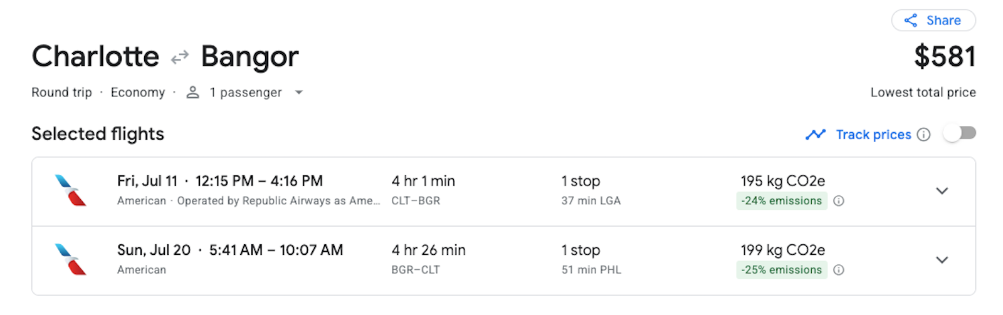This screenshot has height=315, width=1003.
Task: Expand the Fri, Jul 11 flight details
Action: [x=942, y=191]
